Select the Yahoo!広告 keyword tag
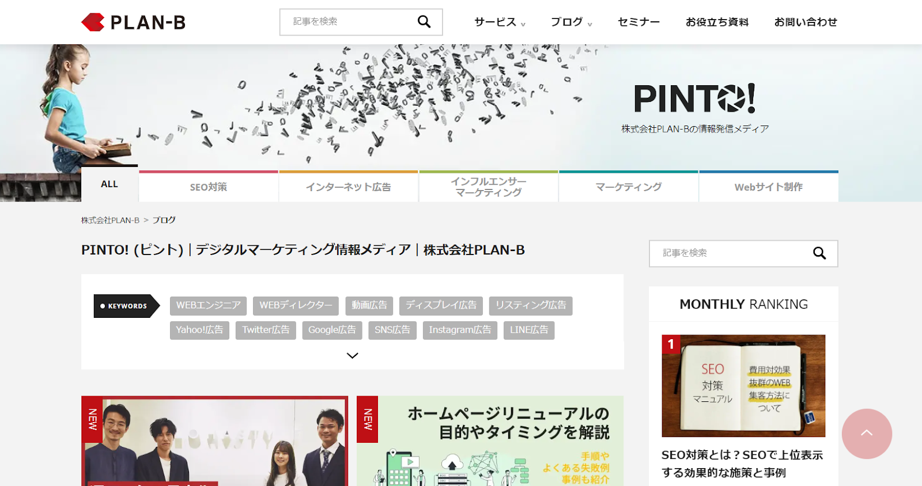 pyautogui.click(x=199, y=330)
